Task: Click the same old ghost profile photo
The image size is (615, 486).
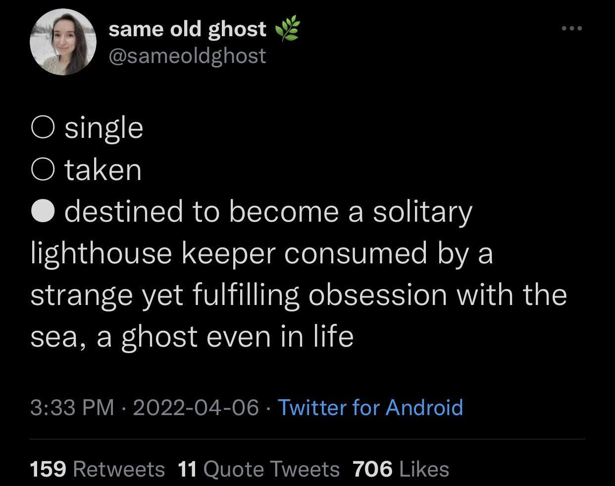Action: pyautogui.click(x=63, y=42)
